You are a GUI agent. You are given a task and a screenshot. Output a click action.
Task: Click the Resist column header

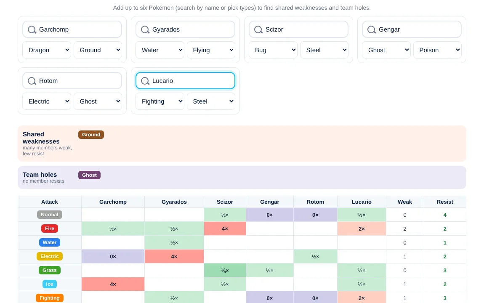pyautogui.click(x=445, y=202)
